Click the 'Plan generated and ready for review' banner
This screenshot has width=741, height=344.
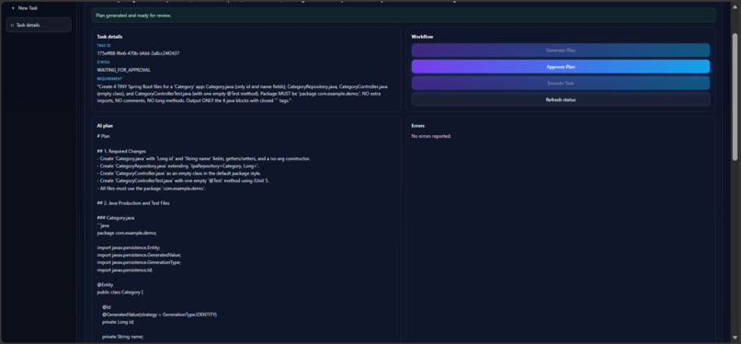(404, 15)
